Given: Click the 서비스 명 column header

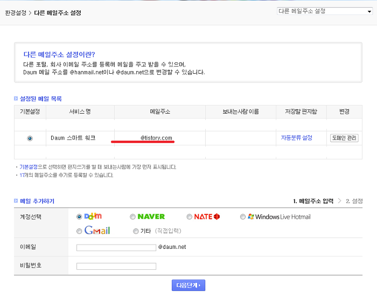Looking at the screenshot, I should [x=80, y=111].
